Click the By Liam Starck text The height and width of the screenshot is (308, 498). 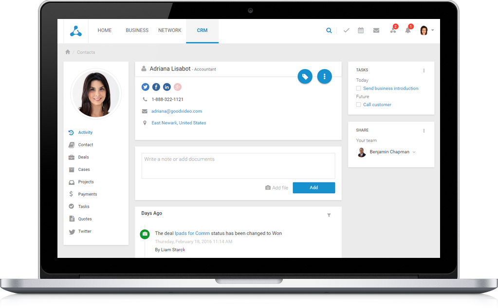click(170, 250)
